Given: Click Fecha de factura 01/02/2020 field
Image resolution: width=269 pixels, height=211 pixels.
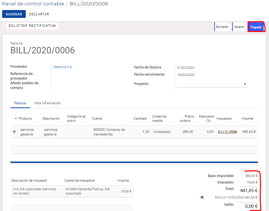Looking at the screenshot, I should (186, 67).
